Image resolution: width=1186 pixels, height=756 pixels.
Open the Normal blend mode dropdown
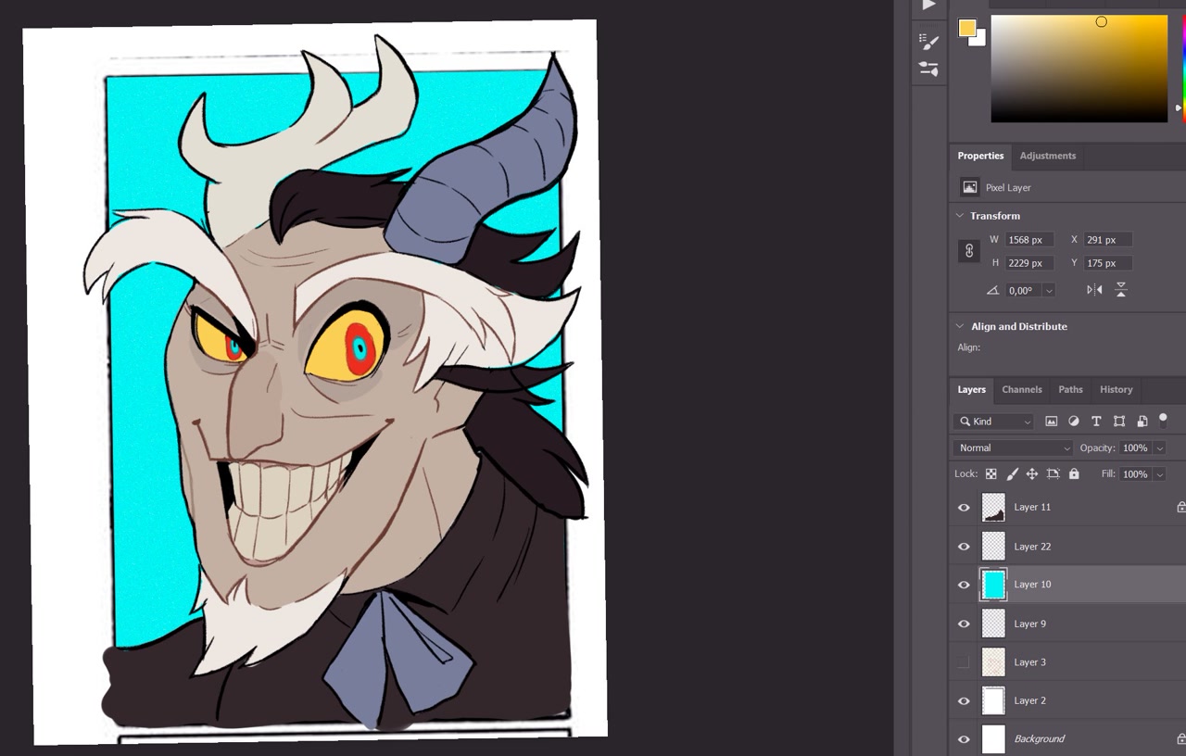pos(1013,448)
